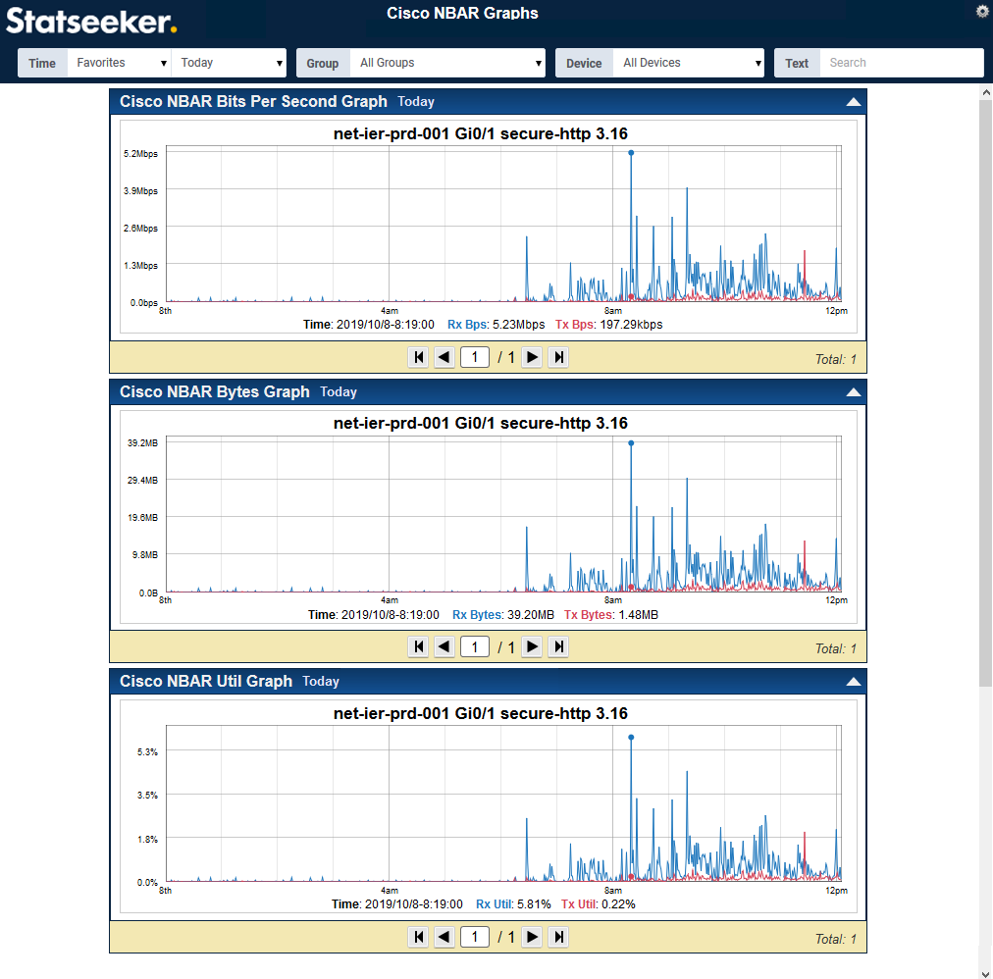Open the Favorites time dropdown

tap(121, 63)
